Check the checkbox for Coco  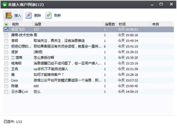[6, 80]
